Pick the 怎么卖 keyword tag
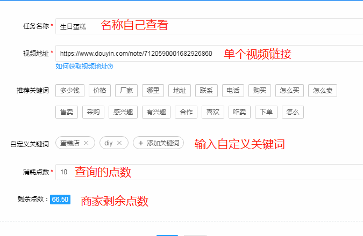This screenshot has height=236, width=363. (323, 91)
